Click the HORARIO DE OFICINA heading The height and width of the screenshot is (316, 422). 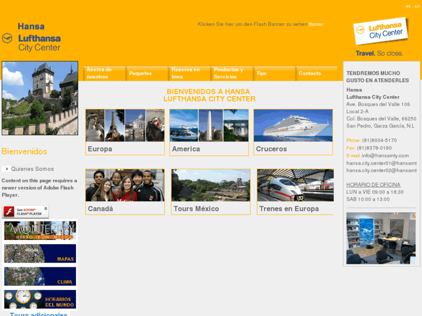(373, 185)
